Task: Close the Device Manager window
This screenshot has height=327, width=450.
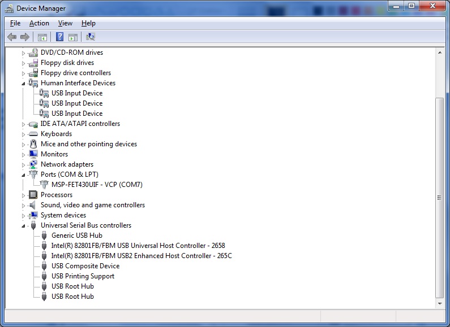Action: pos(433,6)
